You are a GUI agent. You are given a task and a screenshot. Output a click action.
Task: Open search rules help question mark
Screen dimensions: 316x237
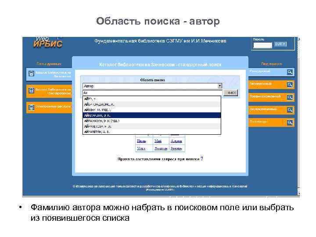[202, 158]
